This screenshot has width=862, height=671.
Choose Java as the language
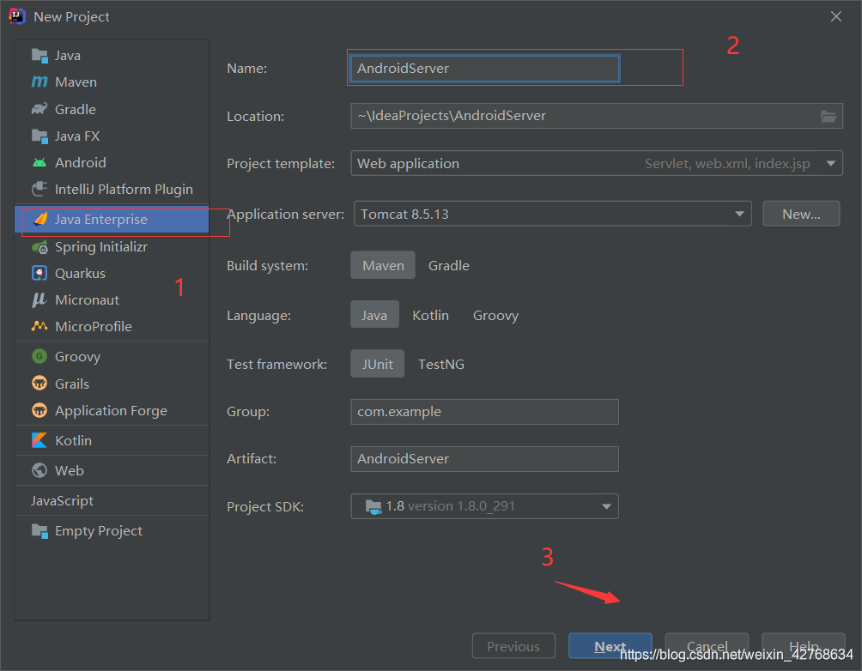[x=374, y=315]
